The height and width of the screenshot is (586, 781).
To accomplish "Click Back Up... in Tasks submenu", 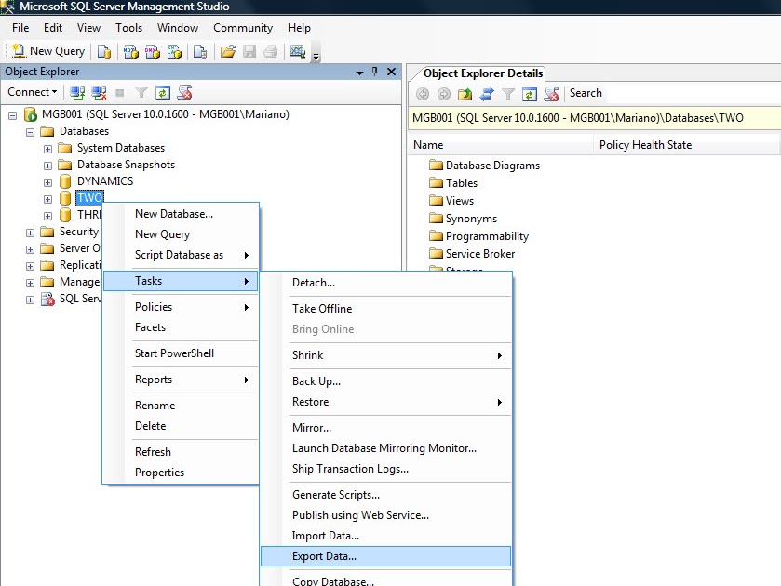I will coord(385,380).
